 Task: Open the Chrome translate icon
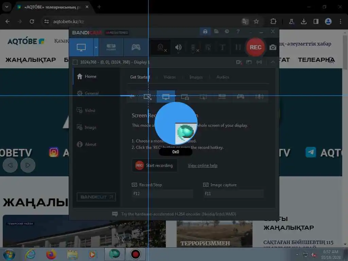click(245, 21)
